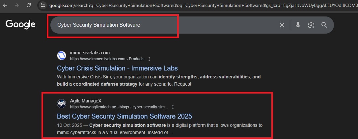The height and width of the screenshot is (139, 358).
Task: Open the three-dot menu for Agile ManageX result
Action: click(173, 107)
